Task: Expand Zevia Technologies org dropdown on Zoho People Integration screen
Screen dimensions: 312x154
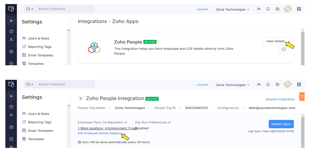Action: click(x=232, y=85)
